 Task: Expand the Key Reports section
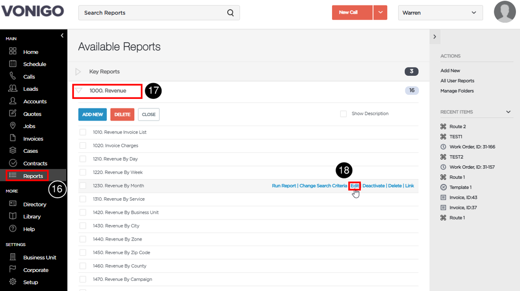pos(78,72)
